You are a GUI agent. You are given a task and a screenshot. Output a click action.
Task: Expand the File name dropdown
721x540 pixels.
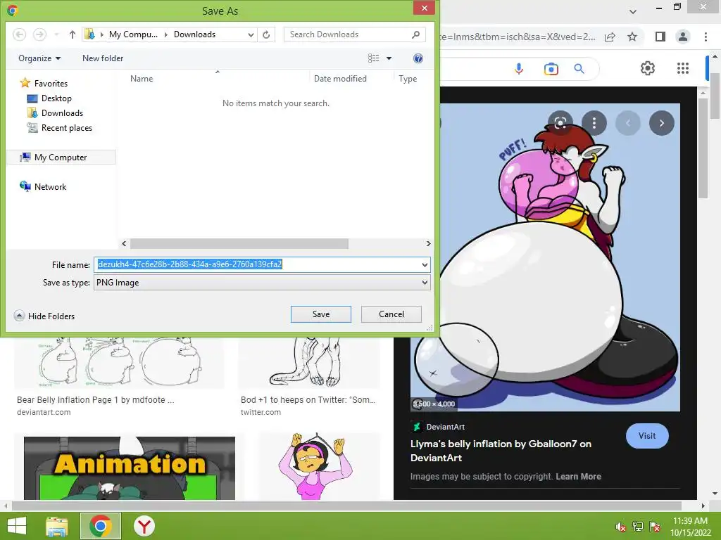(x=425, y=264)
